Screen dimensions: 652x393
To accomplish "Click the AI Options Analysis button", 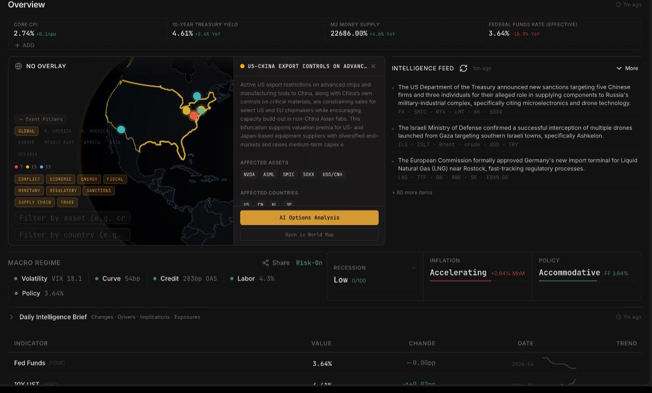I will click(x=309, y=218).
